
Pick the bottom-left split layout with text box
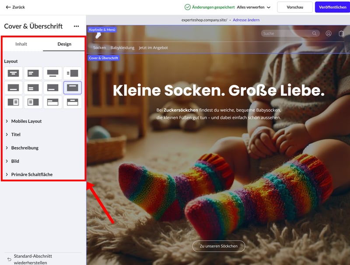pos(14,102)
